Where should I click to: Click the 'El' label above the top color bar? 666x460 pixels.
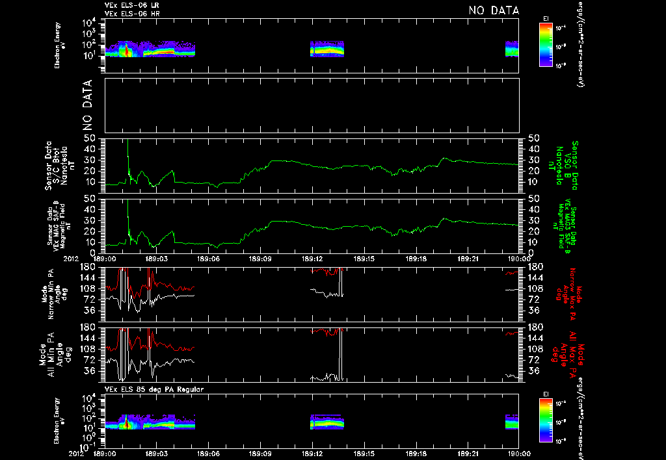click(546, 19)
